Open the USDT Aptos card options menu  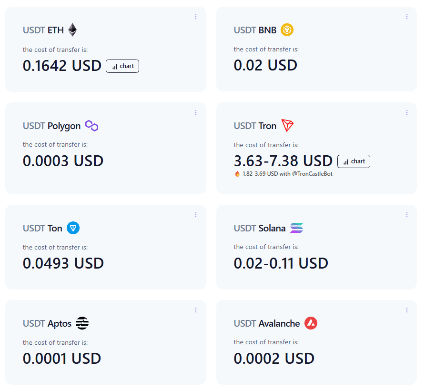[196, 310]
